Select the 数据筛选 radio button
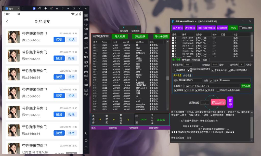261x156 pixels. pyautogui.click(x=175, y=70)
